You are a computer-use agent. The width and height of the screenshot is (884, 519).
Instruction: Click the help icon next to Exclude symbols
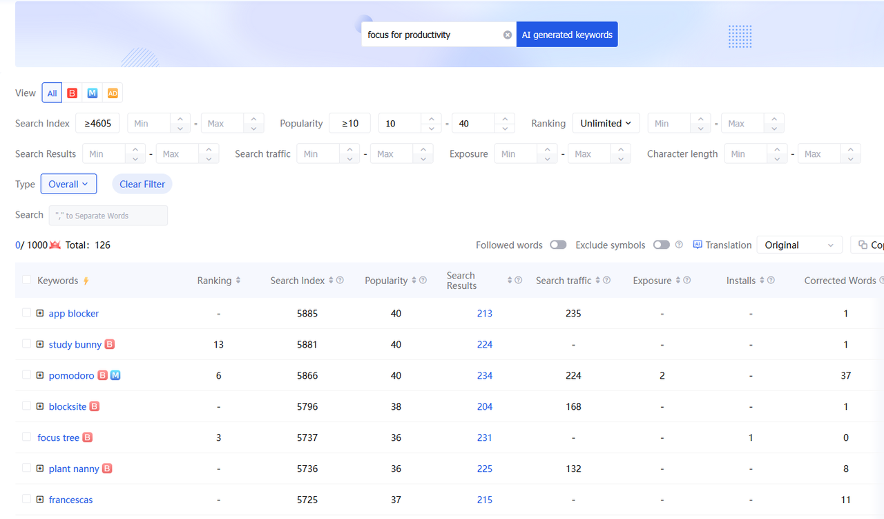click(679, 245)
